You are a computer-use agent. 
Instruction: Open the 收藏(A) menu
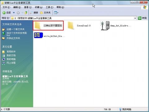tap(38, 7)
